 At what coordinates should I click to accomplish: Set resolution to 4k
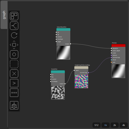tap(124, 125)
